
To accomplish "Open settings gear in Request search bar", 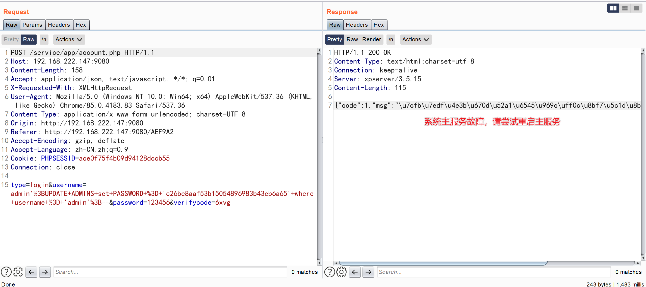I will [18, 272].
